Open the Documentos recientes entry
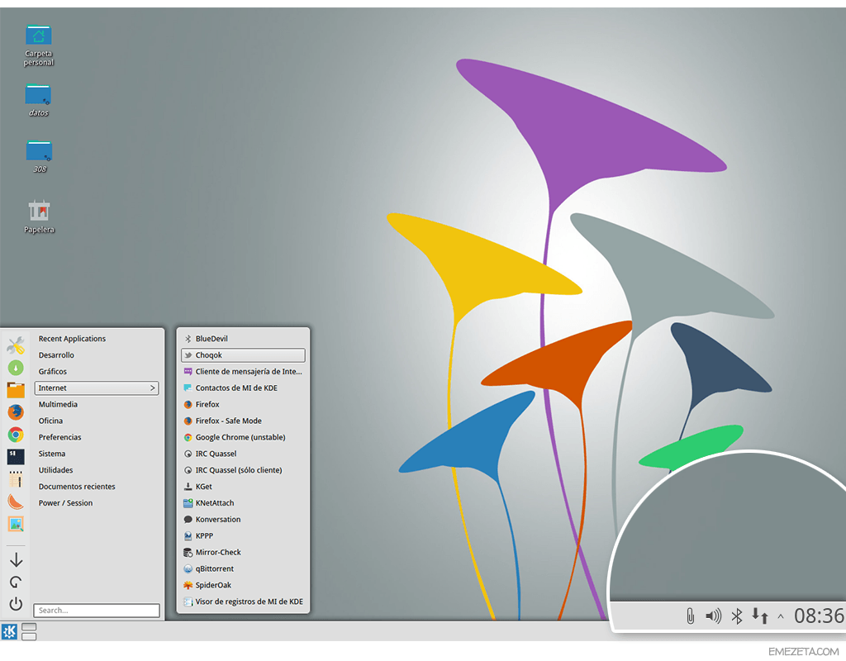Image resolution: width=846 pixels, height=661 pixels. click(97, 487)
